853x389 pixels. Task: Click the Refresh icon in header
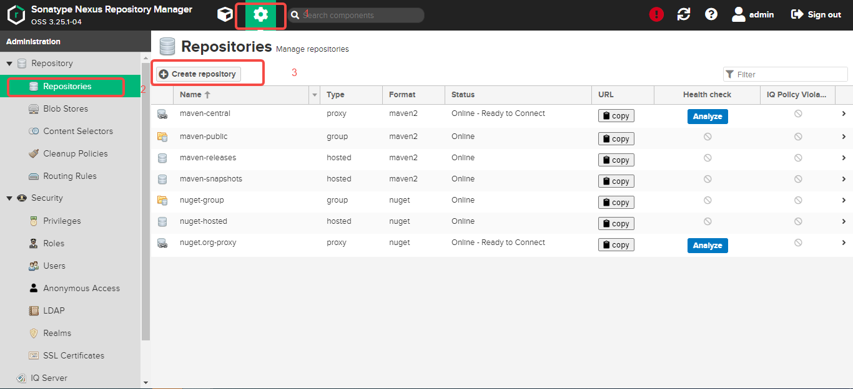[684, 14]
